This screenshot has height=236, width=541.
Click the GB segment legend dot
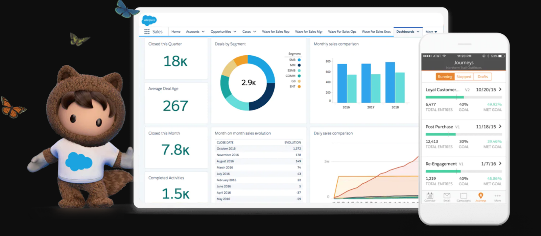[299, 81]
